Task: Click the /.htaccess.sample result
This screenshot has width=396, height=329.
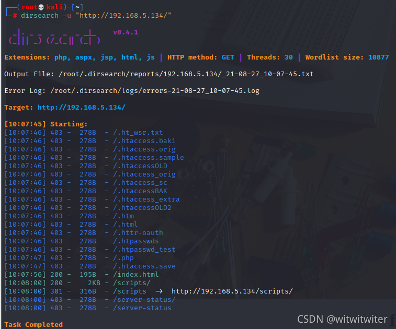Action: tap(149, 158)
